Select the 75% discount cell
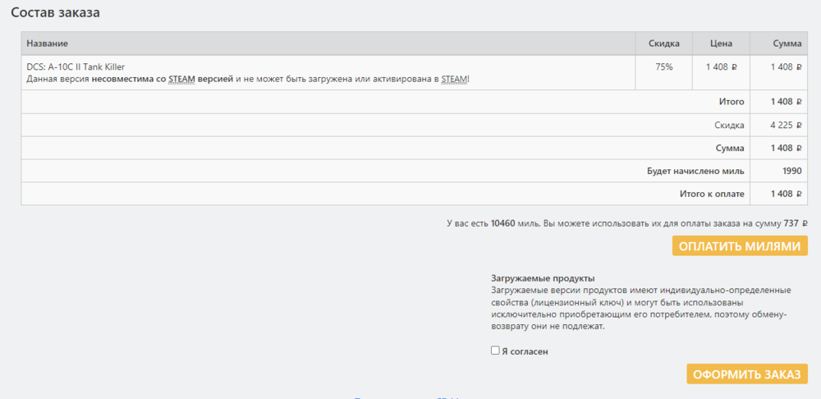Image resolution: width=821 pixels, height=399 pixels. click(664, 66)
